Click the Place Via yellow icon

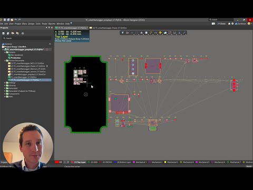click(x=160, y=33)
